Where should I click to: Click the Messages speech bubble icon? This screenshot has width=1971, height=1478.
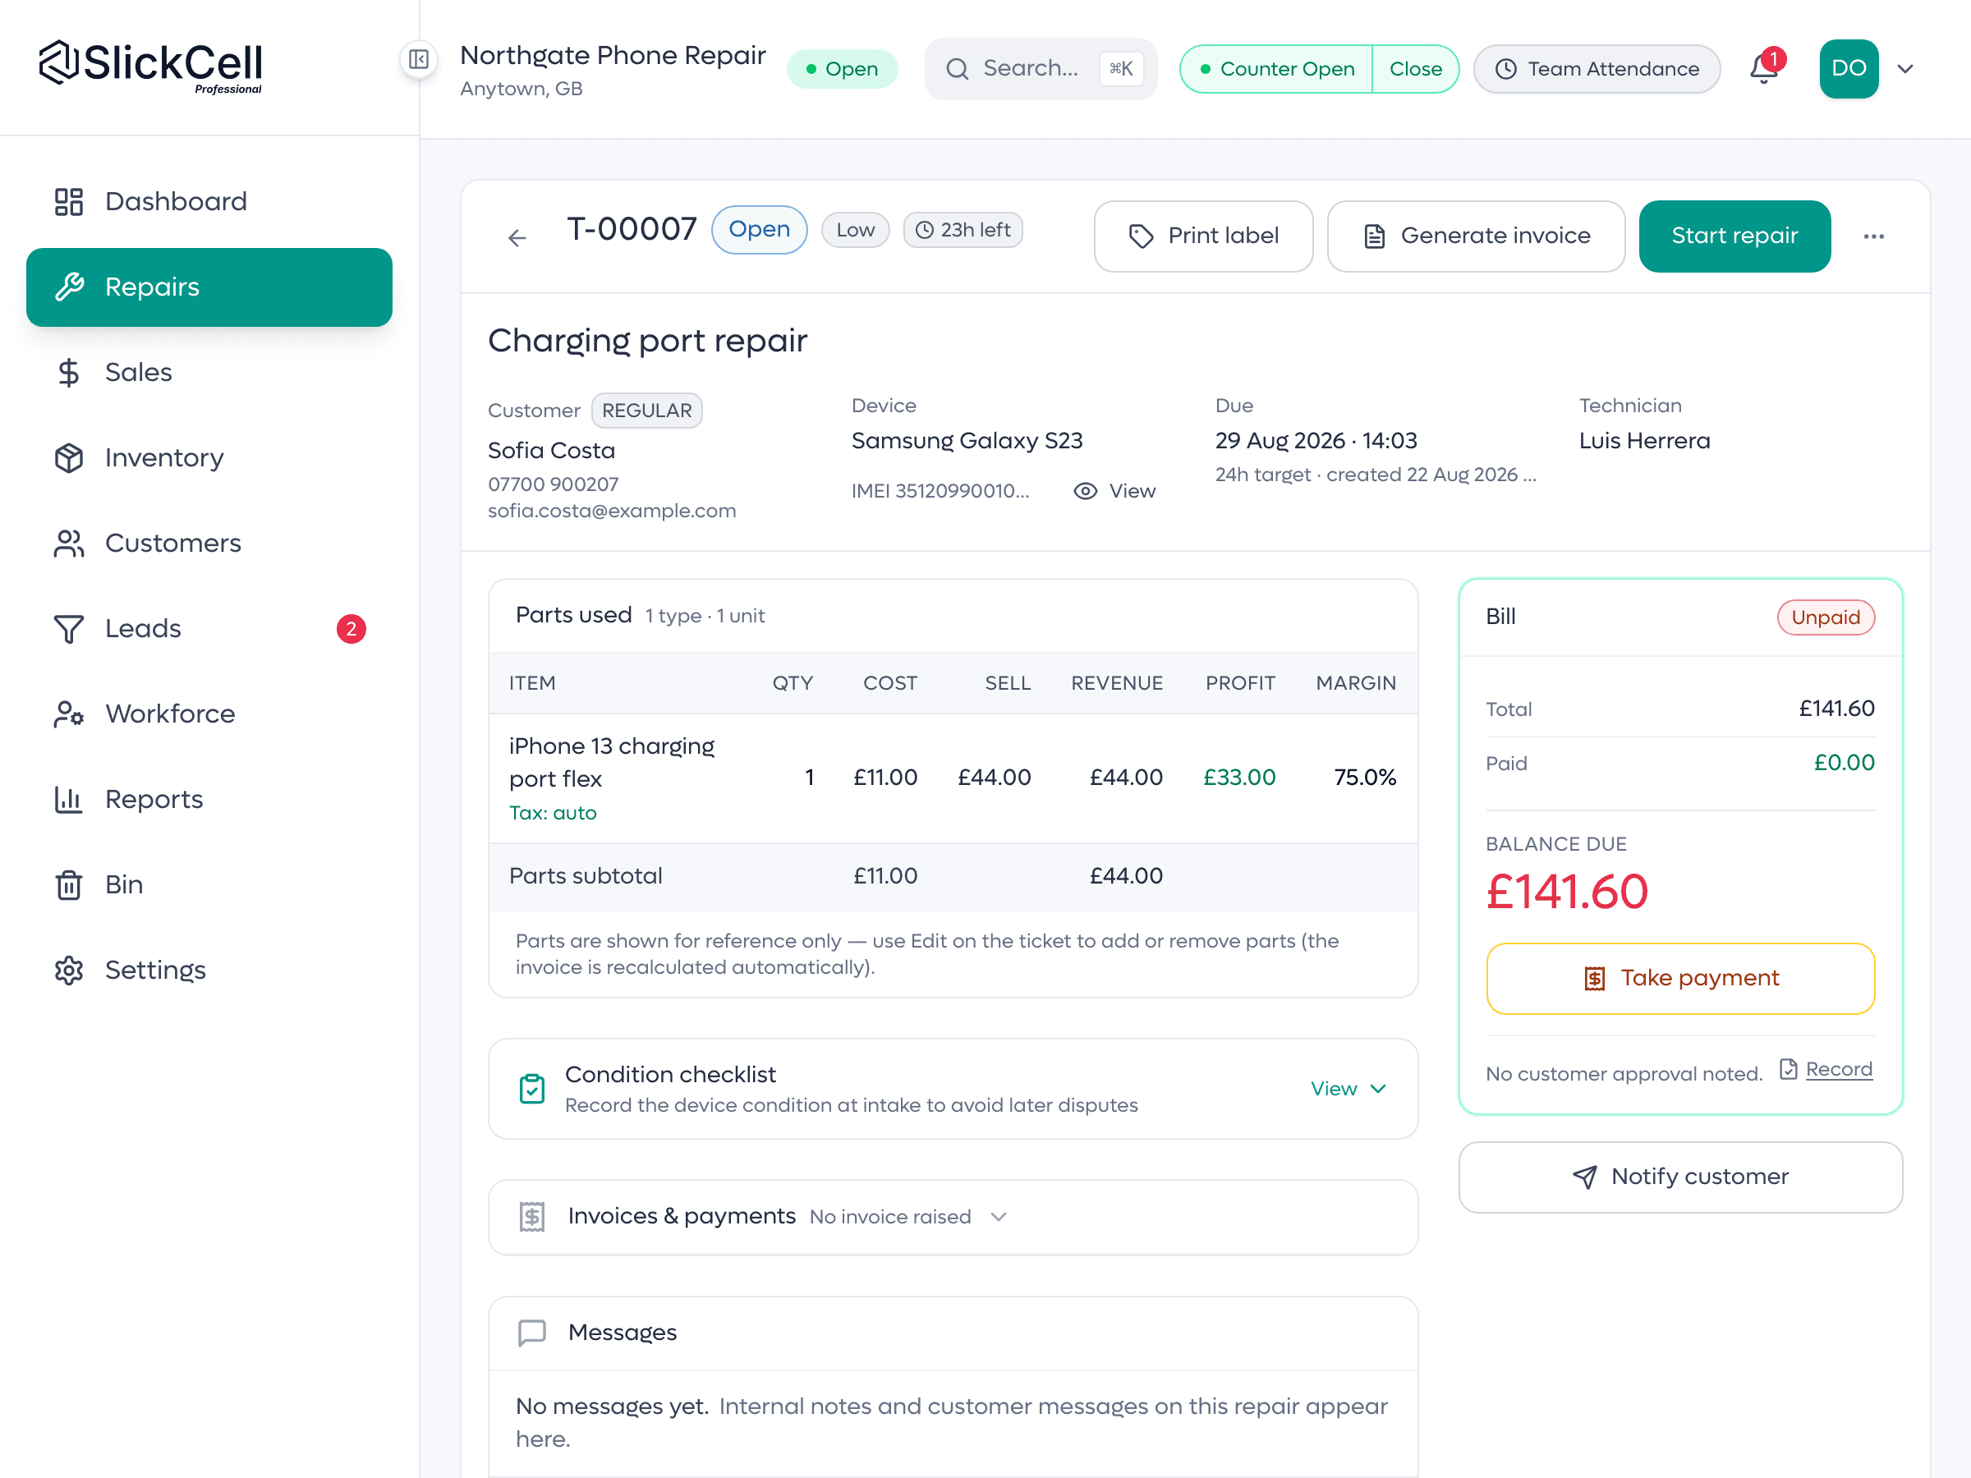click(x=532, y=1332)
